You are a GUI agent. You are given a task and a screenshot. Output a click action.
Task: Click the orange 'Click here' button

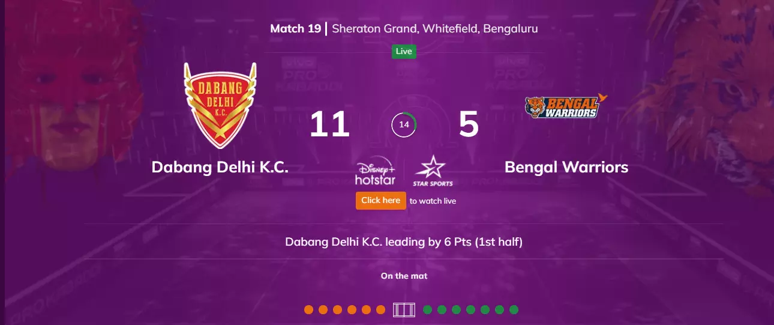pos(381,201)
